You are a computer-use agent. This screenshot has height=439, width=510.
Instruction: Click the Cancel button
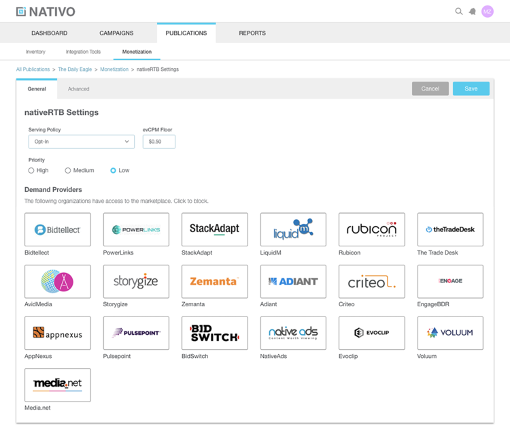click(430, 88)
